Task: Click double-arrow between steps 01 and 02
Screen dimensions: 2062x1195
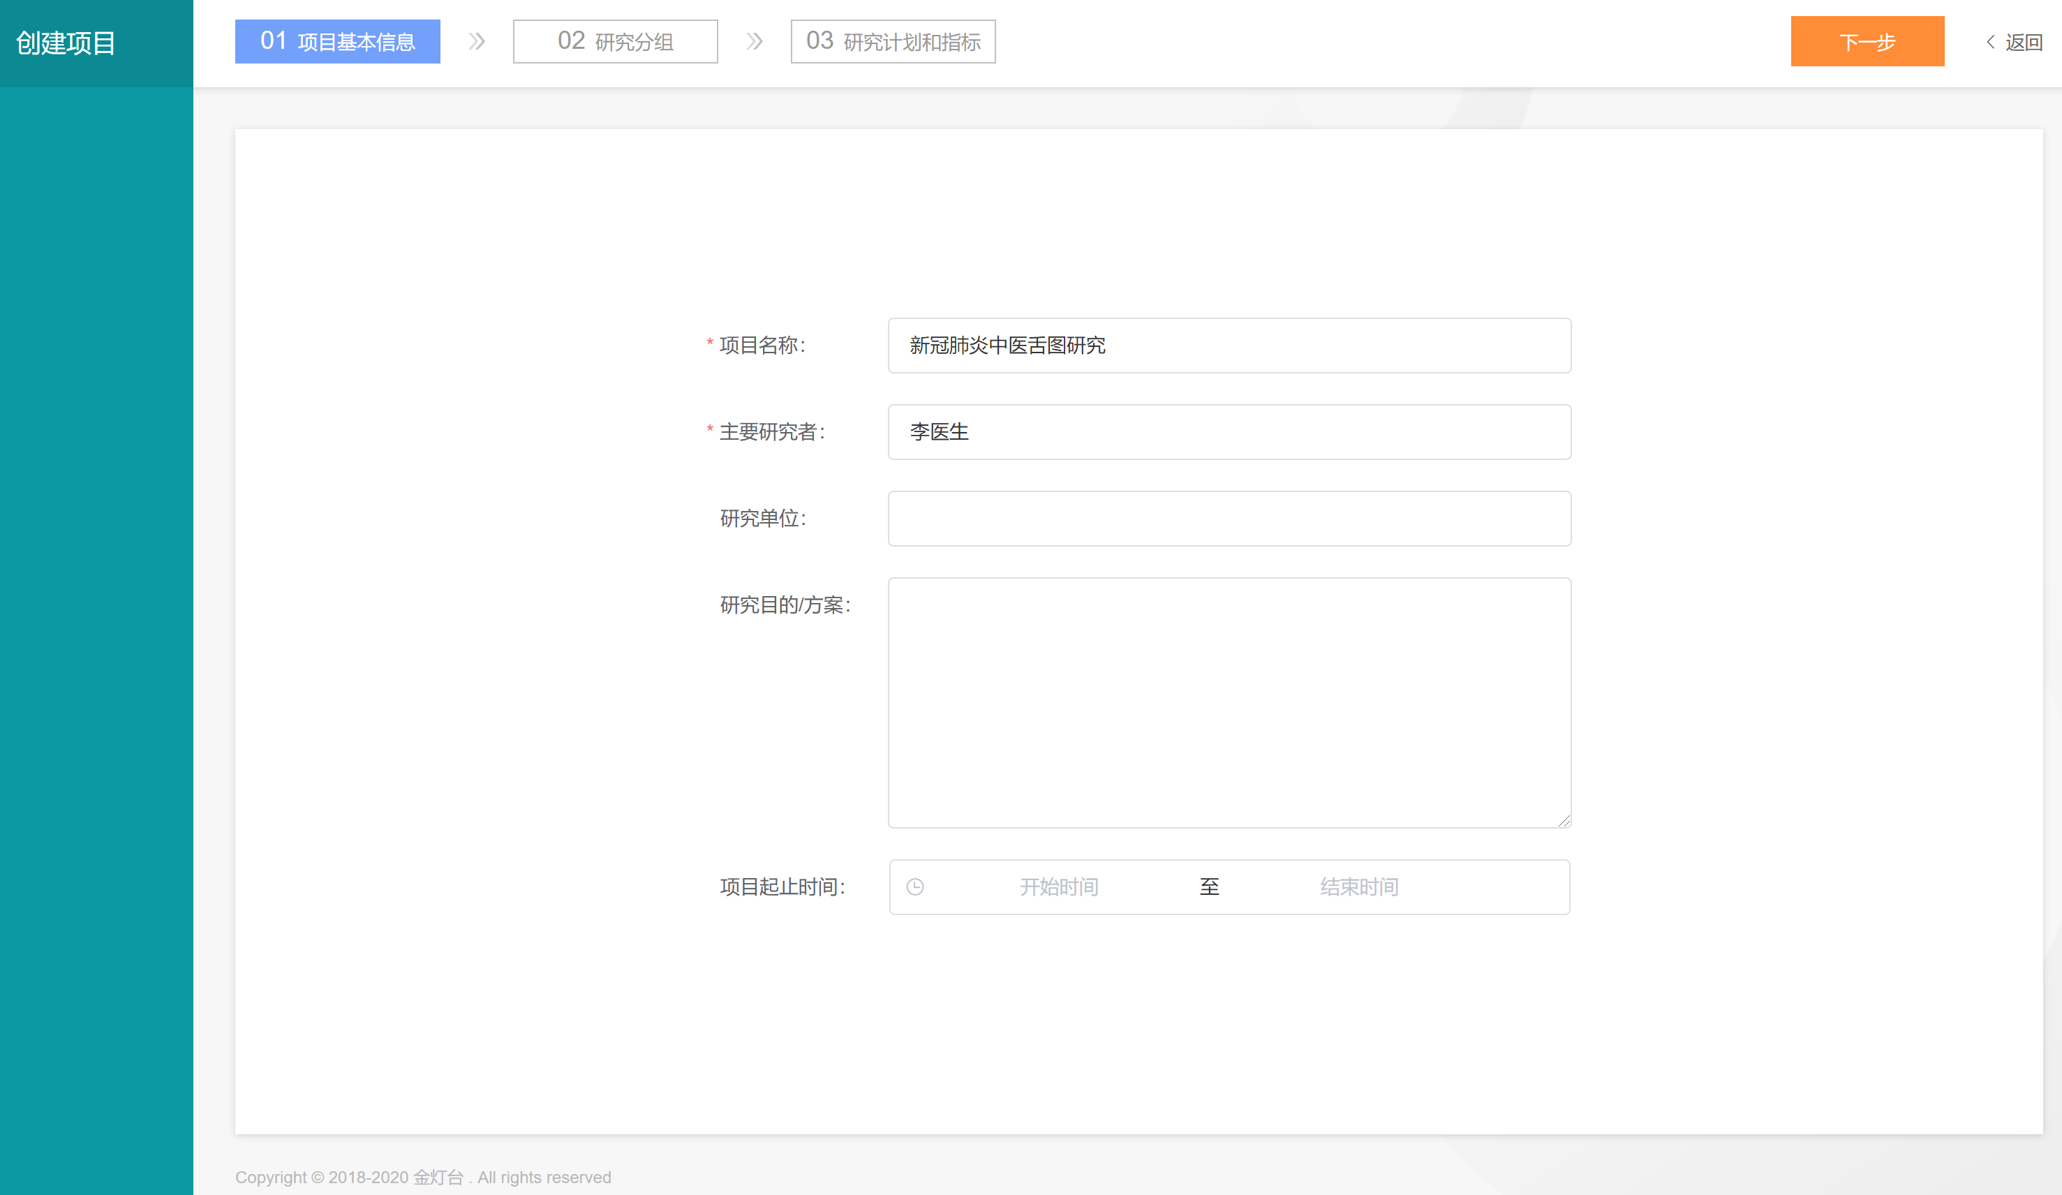Action: (x=476, y=42)
